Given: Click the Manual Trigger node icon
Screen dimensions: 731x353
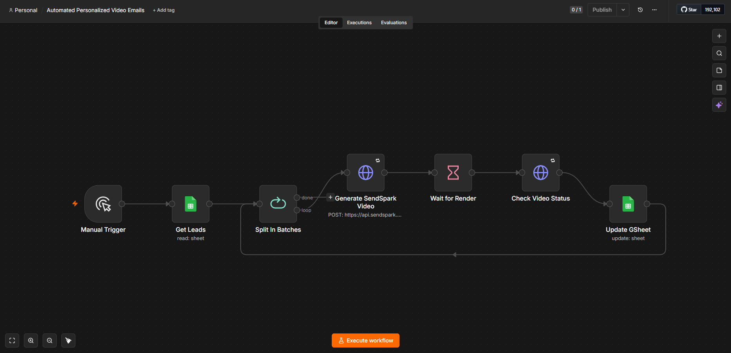Looking at the screenshot, I should point(103,204).
